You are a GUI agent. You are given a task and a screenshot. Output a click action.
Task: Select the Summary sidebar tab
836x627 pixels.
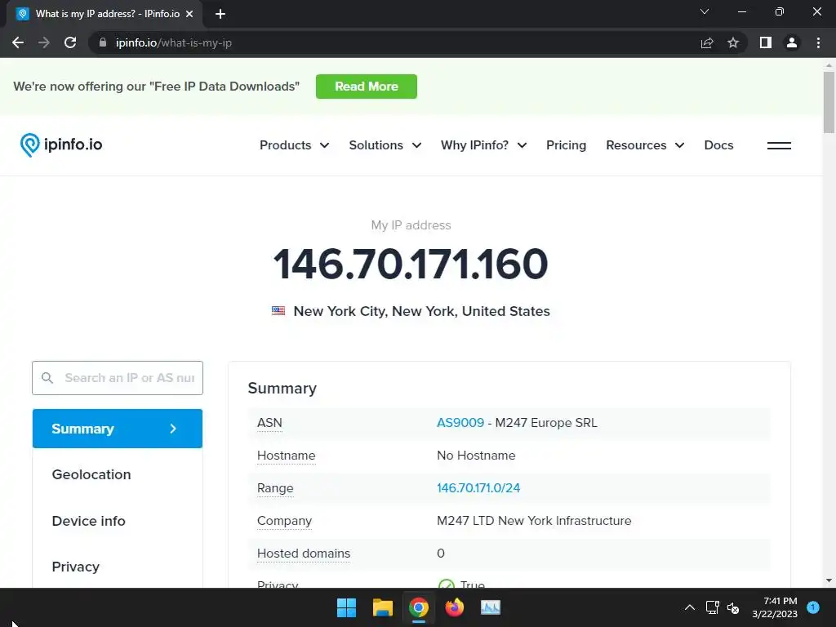118,429
